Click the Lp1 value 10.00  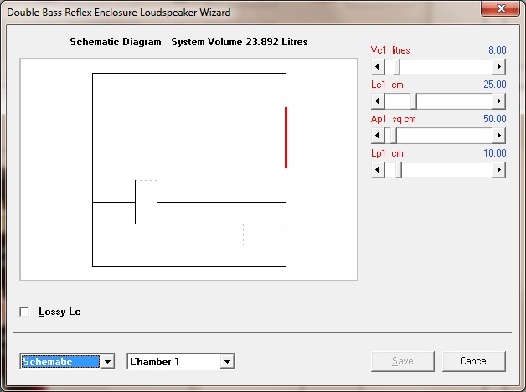coord(495,153)
